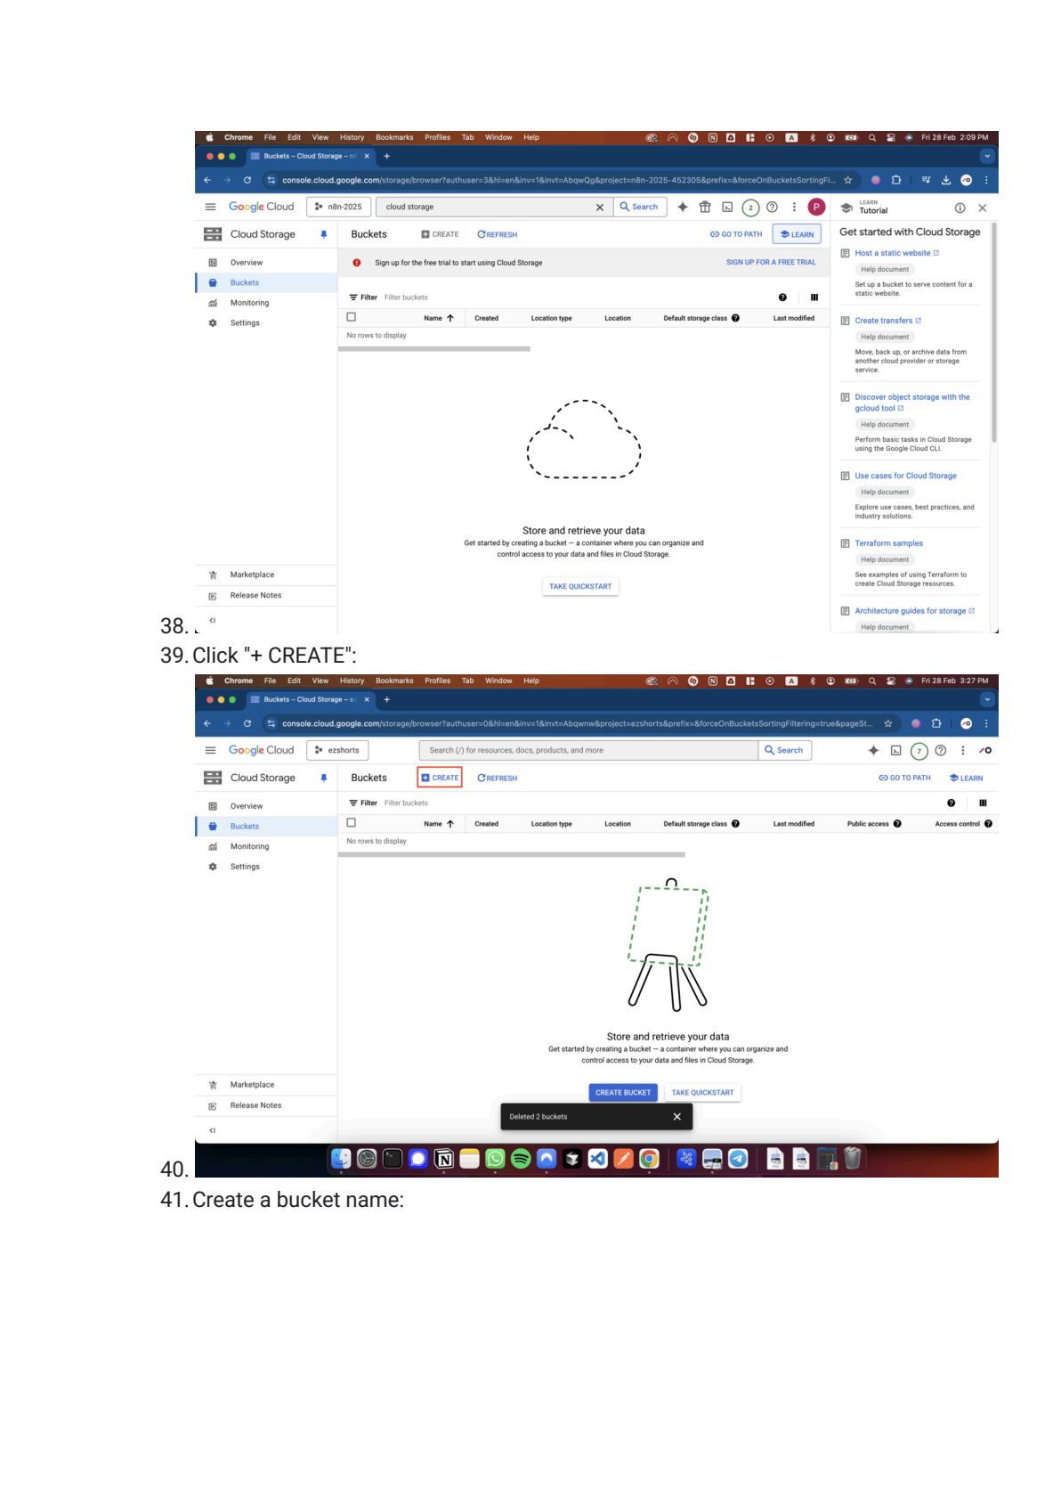Open notifications badge showing 7
Viewport: 1061px width, 1500px height.
coord(919,751)
